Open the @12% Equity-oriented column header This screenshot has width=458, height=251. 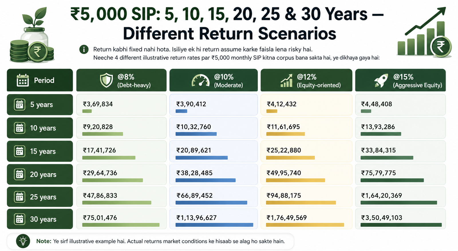[306, 80]
